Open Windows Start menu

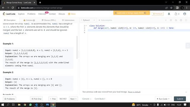click(3, 105)
